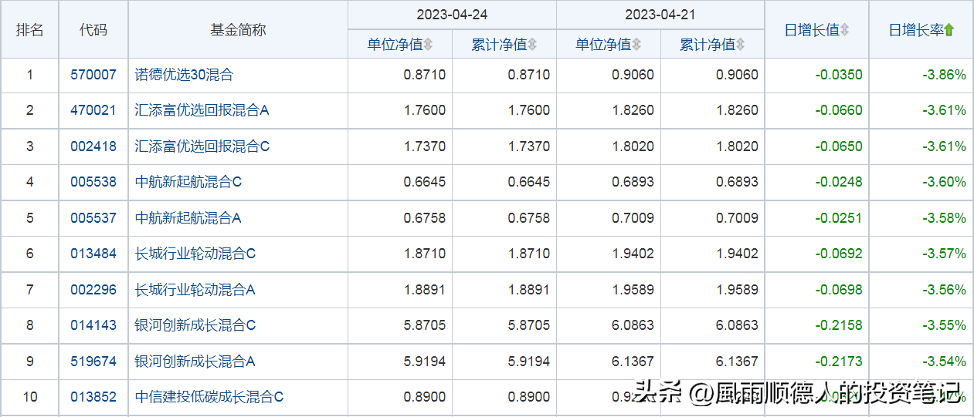Screen dimensions: 974x417
Task: Select 累计净值 0.6758 under 2023-04-24
Action: (529, 218)
